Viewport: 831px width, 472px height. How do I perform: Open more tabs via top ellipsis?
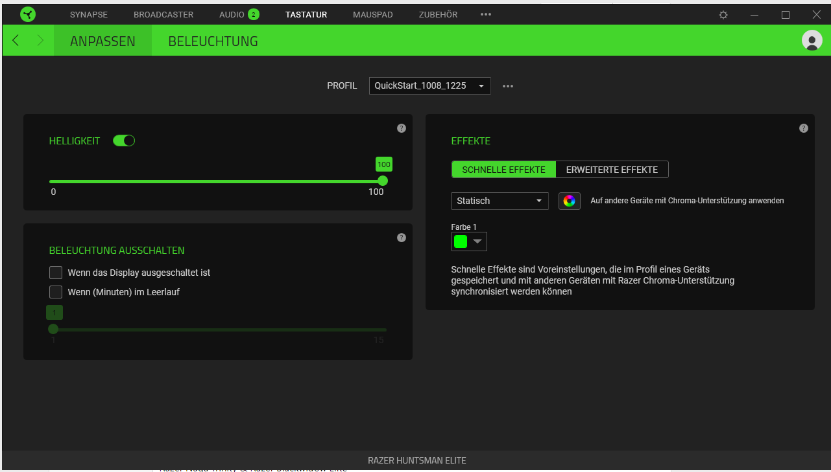486,14
